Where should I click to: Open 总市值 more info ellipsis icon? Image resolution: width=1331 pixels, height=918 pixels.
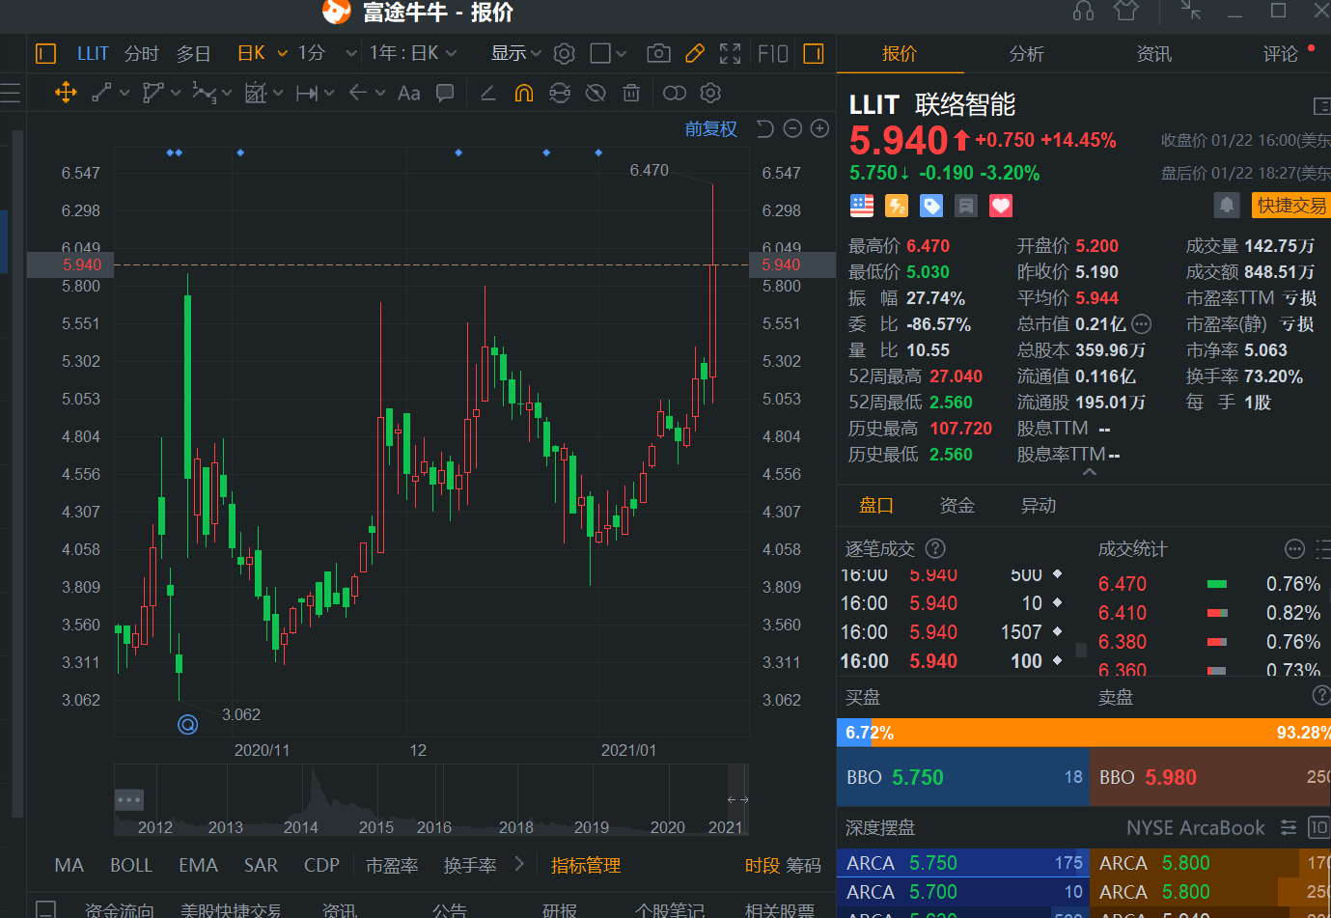[x=1141, y=324]
